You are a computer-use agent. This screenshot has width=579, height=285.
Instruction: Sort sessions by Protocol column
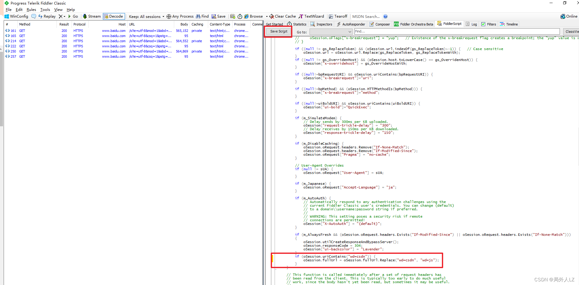coord(80,24)
